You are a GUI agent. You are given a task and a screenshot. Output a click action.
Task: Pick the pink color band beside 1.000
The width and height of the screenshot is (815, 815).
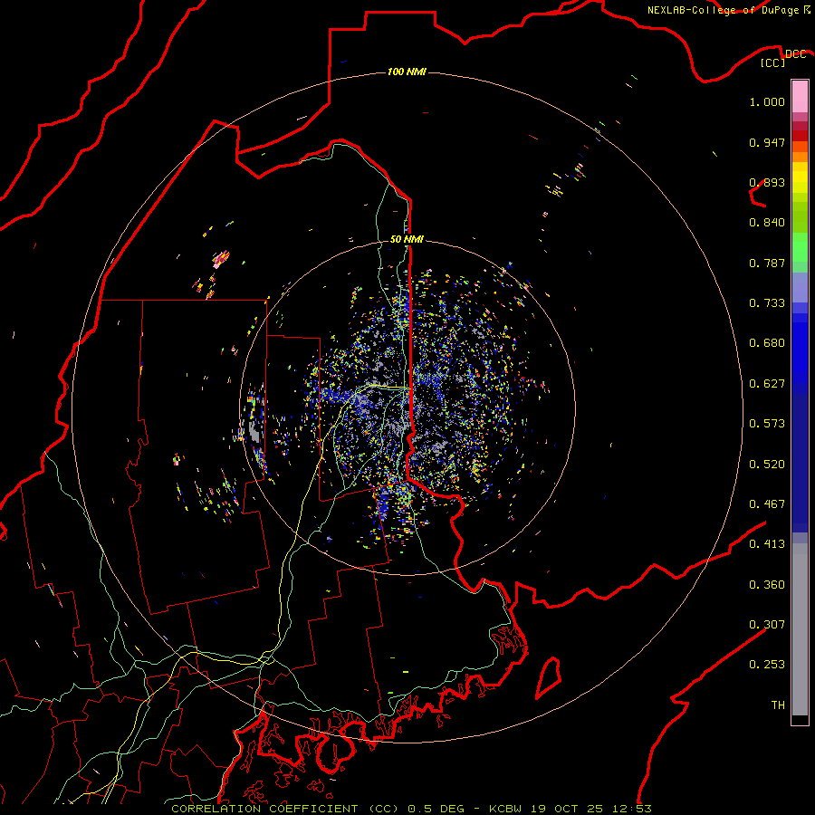point(800,97)
